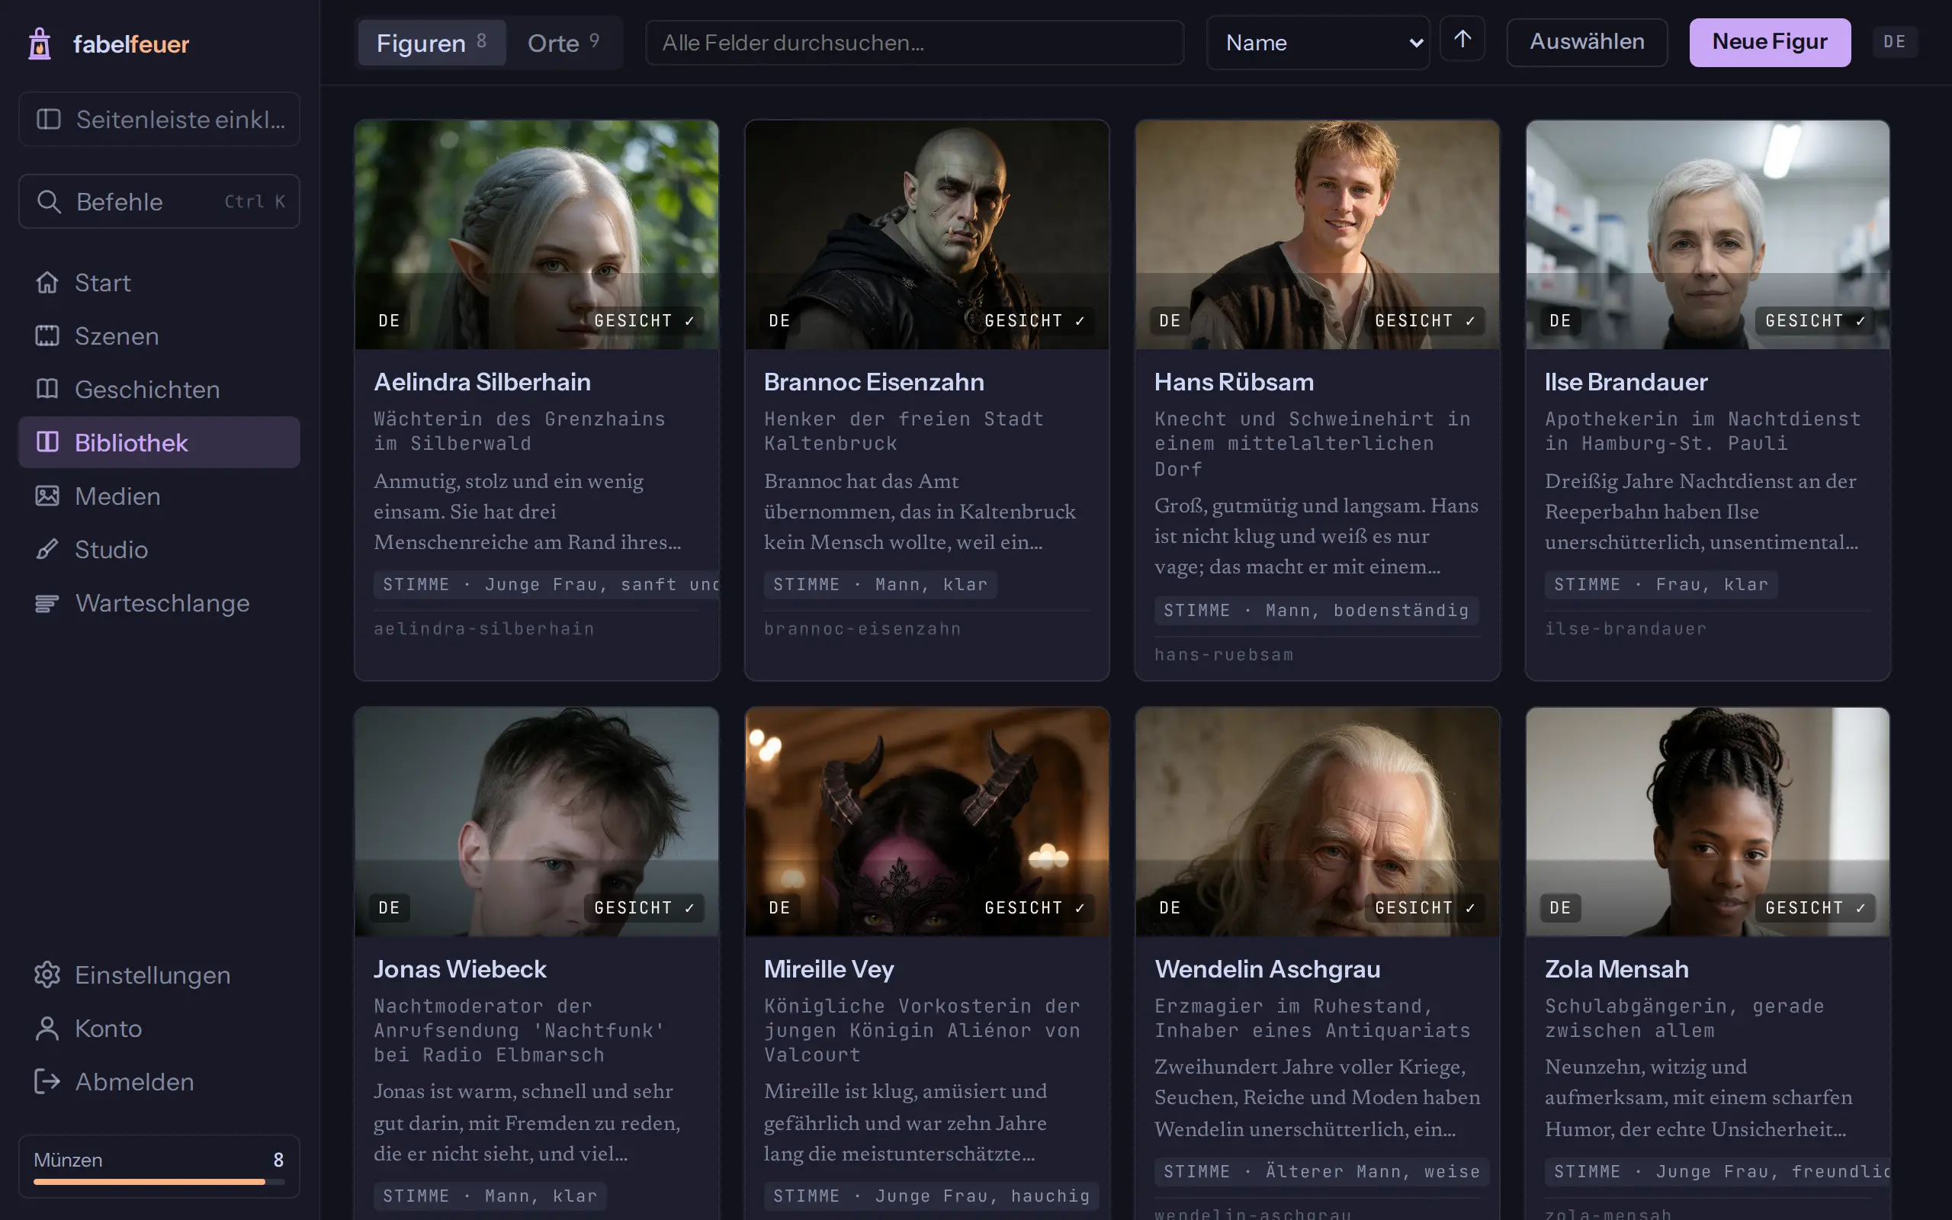The height and width of the screenshot is (1220, 1952).
Task: Collapse sidebar via Seitenleiste einklappen icon
Action: click(48, 120)
